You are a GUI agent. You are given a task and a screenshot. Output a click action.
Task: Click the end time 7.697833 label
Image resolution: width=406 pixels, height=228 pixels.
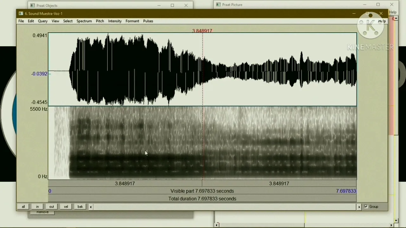(346, 191)
